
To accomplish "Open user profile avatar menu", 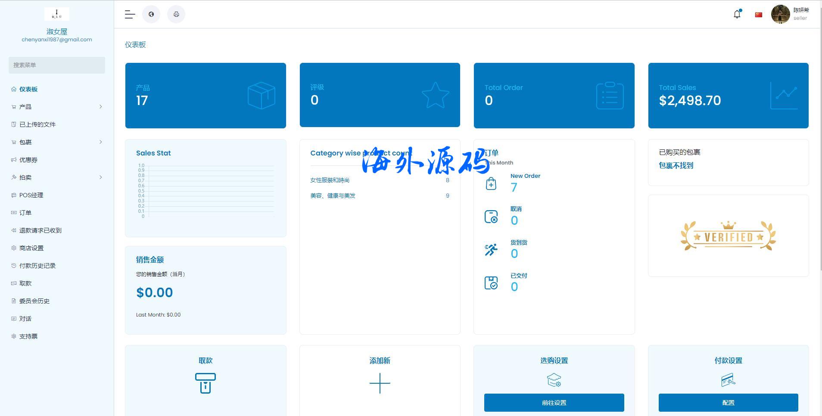I will pyautogui.click(x=780, y=14).
